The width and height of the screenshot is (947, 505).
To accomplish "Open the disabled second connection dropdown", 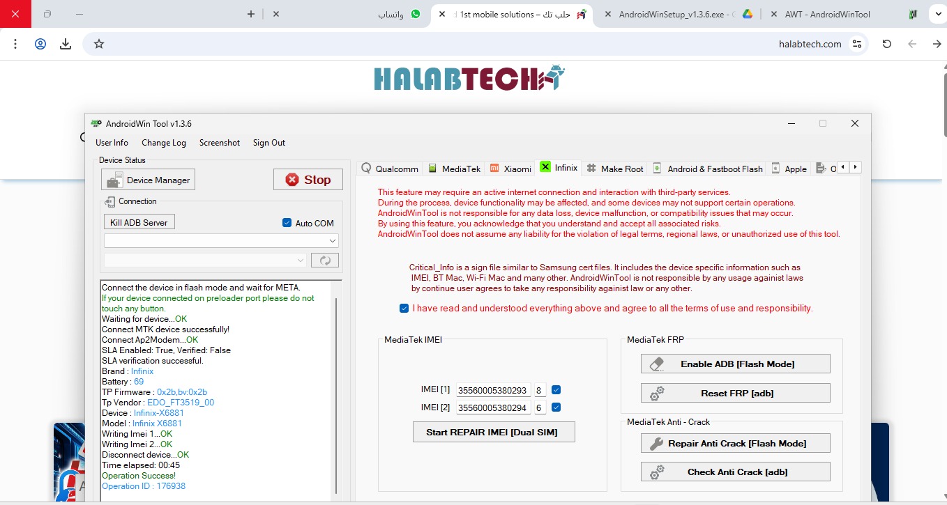I will click(205, 261).
